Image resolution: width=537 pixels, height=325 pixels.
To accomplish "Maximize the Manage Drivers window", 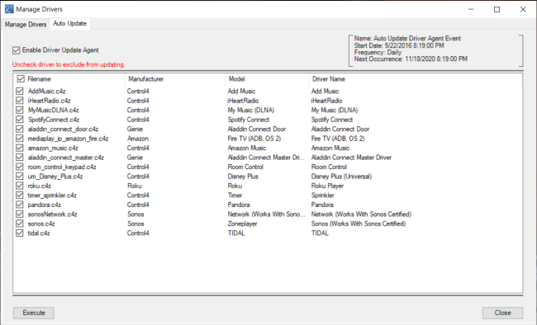I will (497, 9).
